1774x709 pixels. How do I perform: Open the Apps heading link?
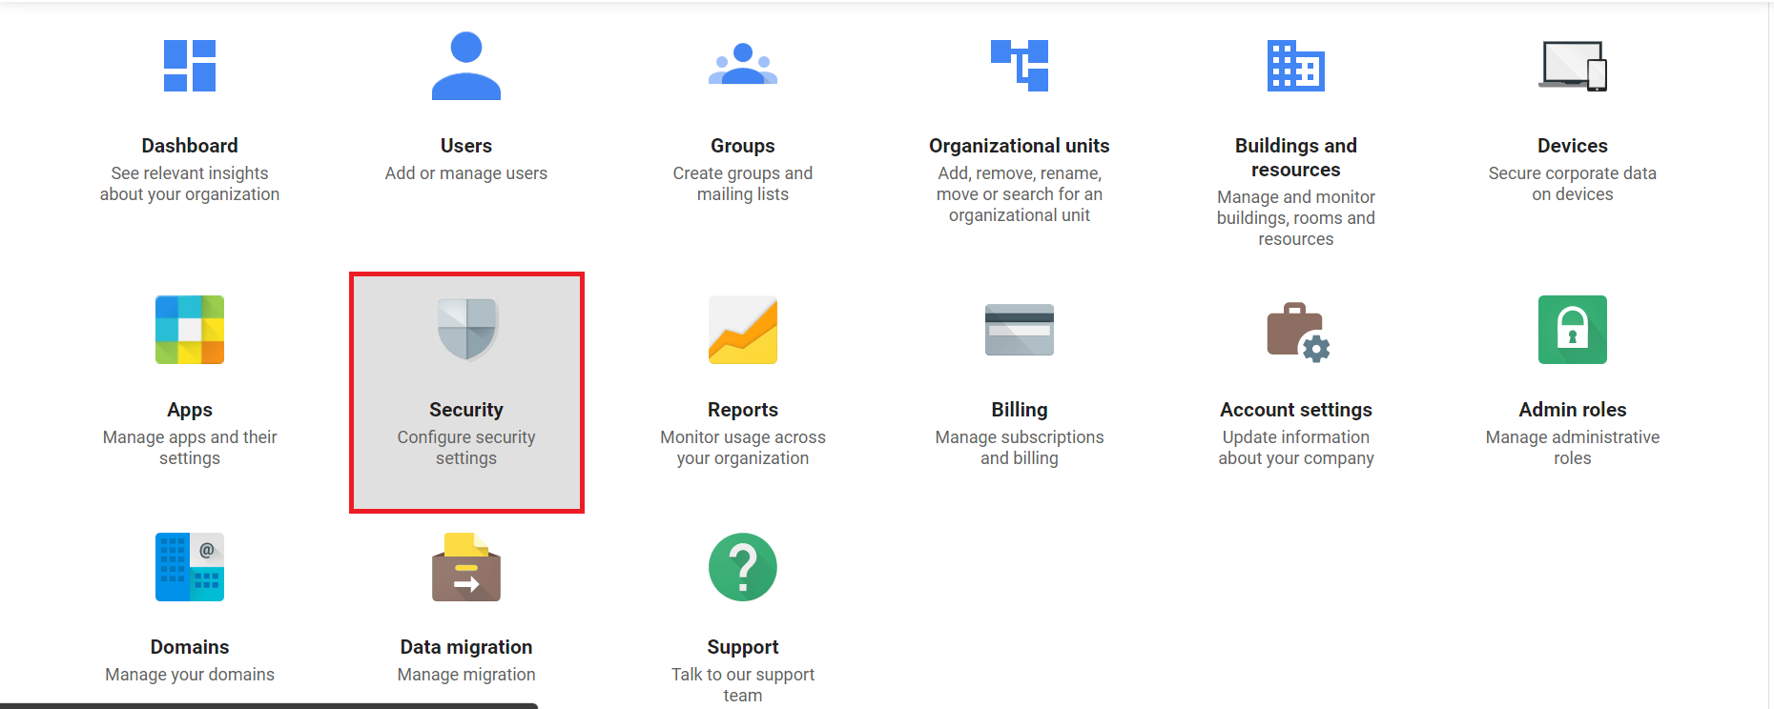[x=190, y=410]
